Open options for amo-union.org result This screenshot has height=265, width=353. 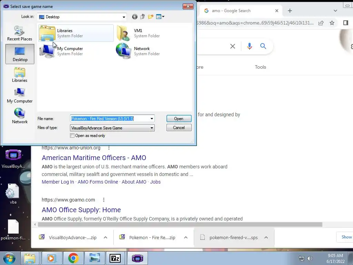point(109,148)
